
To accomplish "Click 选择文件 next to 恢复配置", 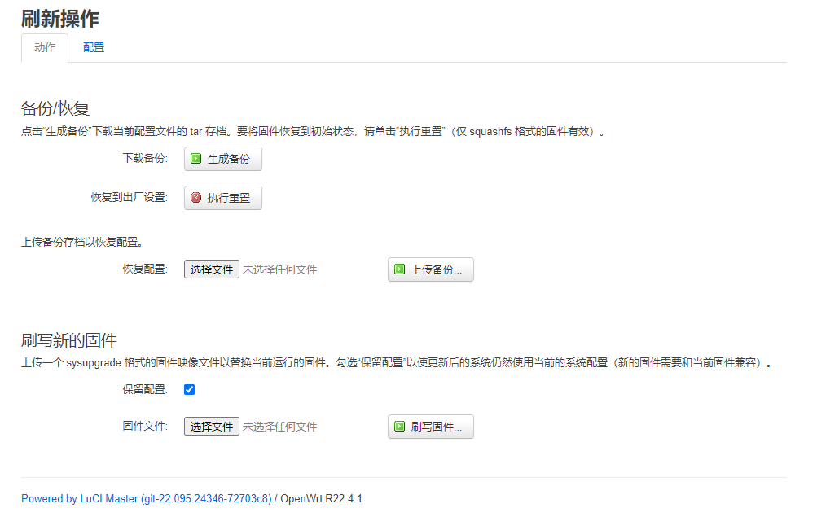I will [211, 269].
